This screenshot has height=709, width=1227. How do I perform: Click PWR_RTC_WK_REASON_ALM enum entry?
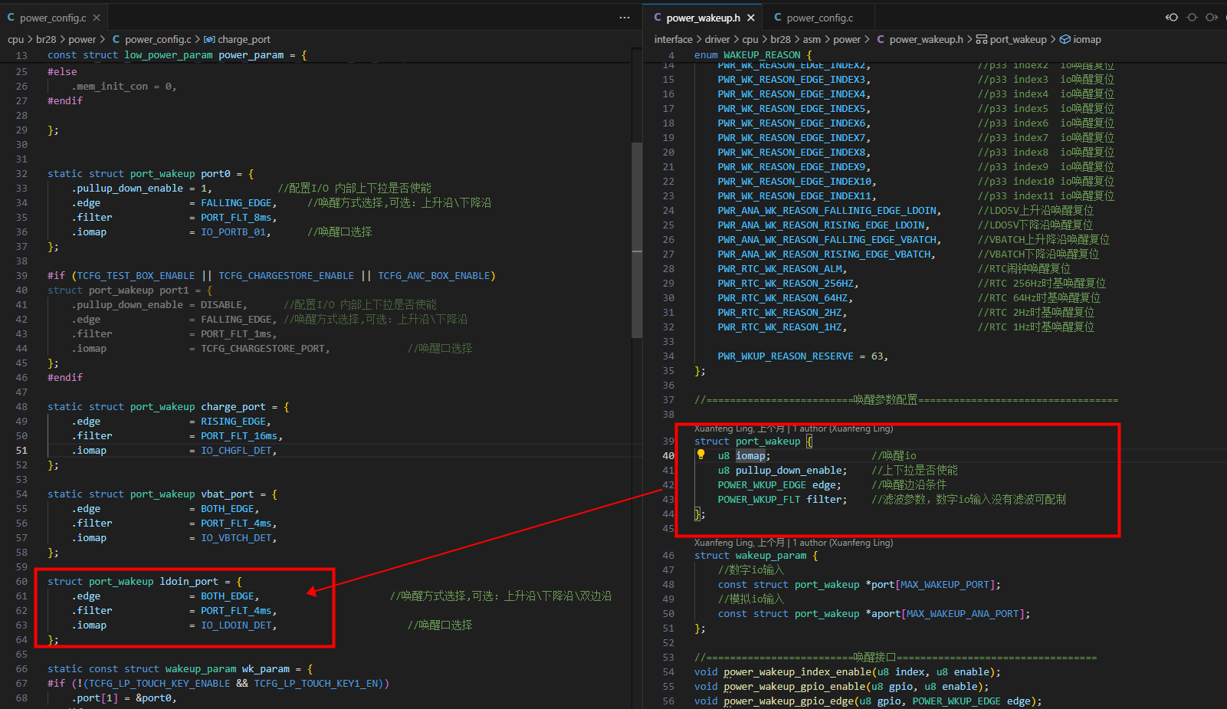[x=780, y=269]
